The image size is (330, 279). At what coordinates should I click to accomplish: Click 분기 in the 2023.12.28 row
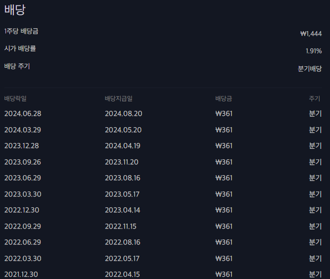click(x=315, y=146)
